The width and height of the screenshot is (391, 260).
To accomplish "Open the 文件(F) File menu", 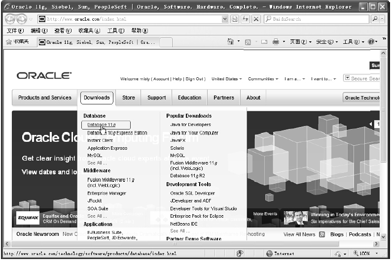I will [x=15, y=31].
